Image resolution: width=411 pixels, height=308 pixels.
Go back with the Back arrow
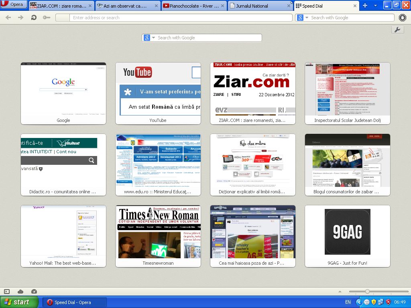[8, 18]
